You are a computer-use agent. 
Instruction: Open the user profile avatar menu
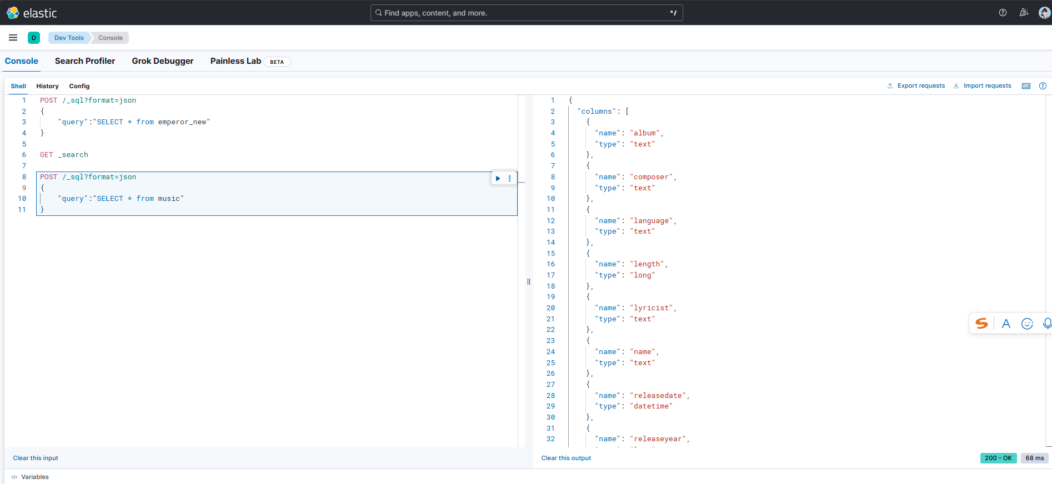(1044, 13)
